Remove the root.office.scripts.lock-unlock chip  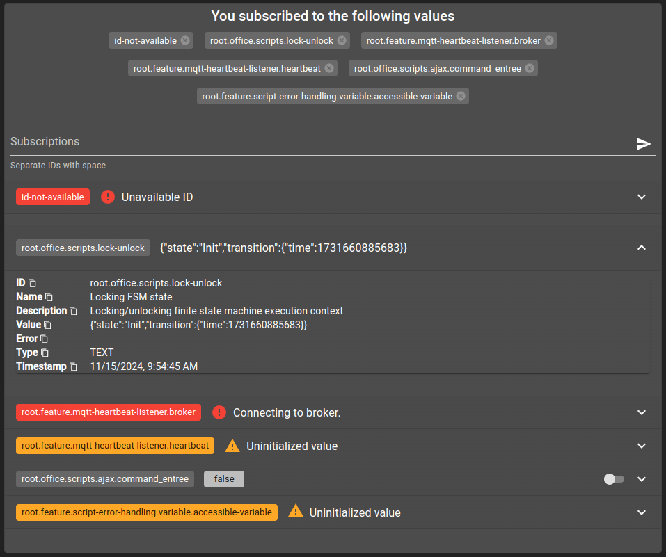[x=342, y=40]
